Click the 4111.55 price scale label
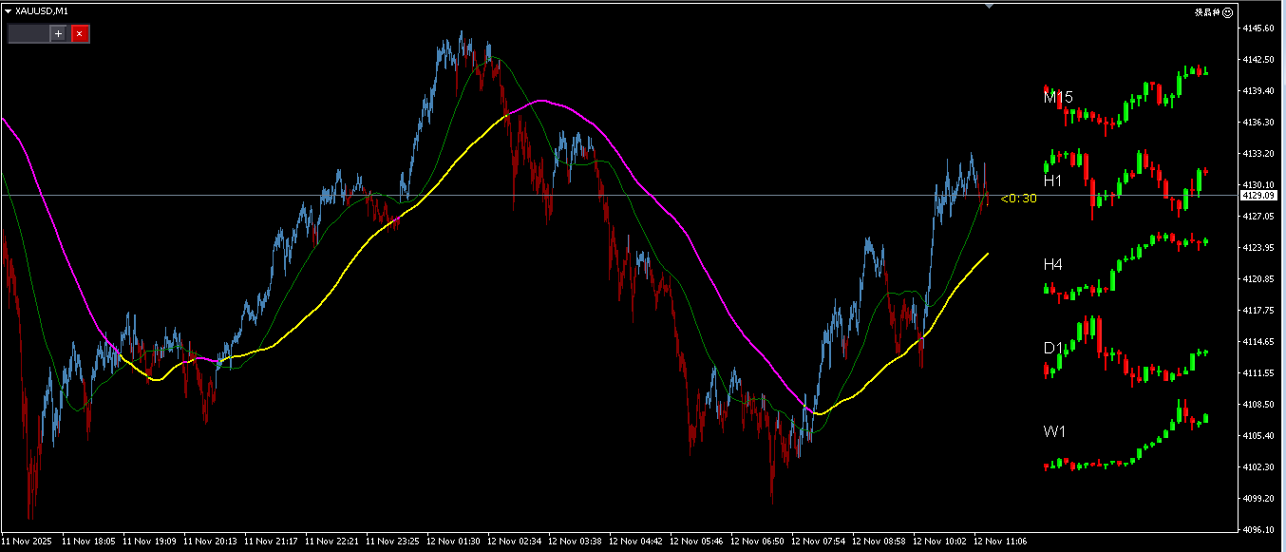 coord(1258,372)
